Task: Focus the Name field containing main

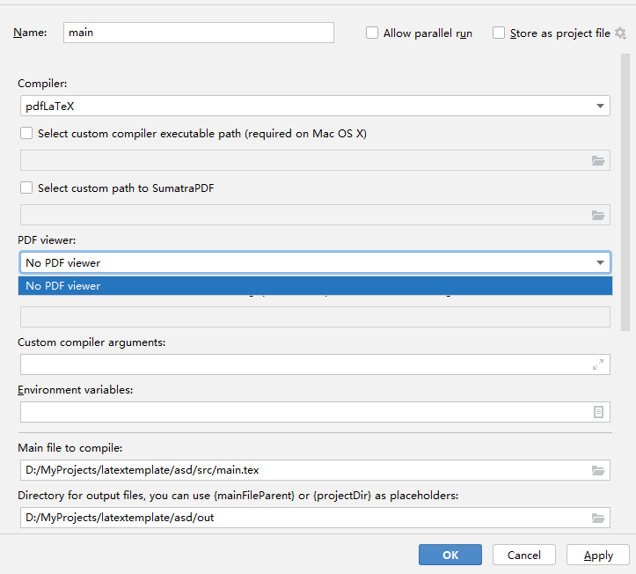Action: tap(199, 33)
